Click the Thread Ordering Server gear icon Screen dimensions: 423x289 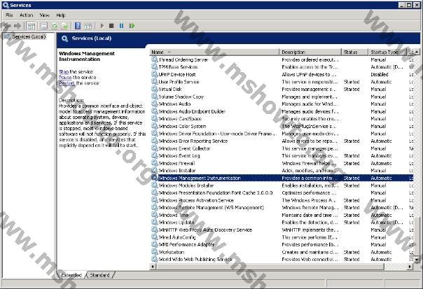pos(154,59)
